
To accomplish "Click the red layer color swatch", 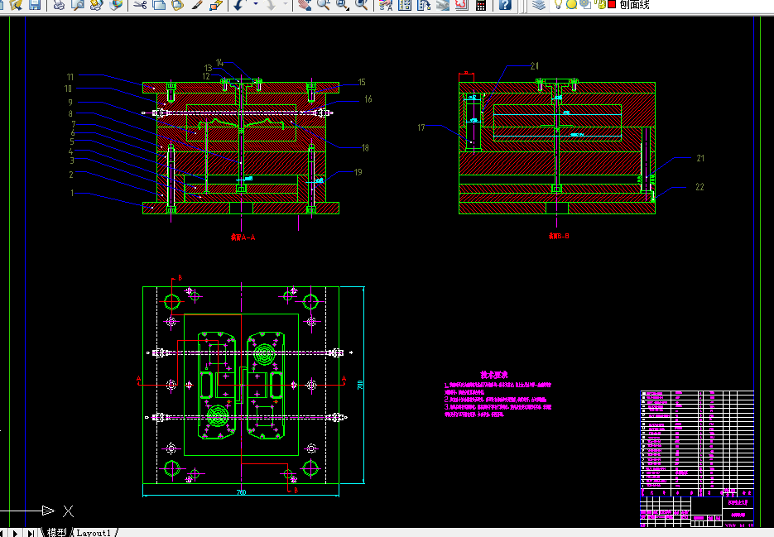I will point(612,4).
